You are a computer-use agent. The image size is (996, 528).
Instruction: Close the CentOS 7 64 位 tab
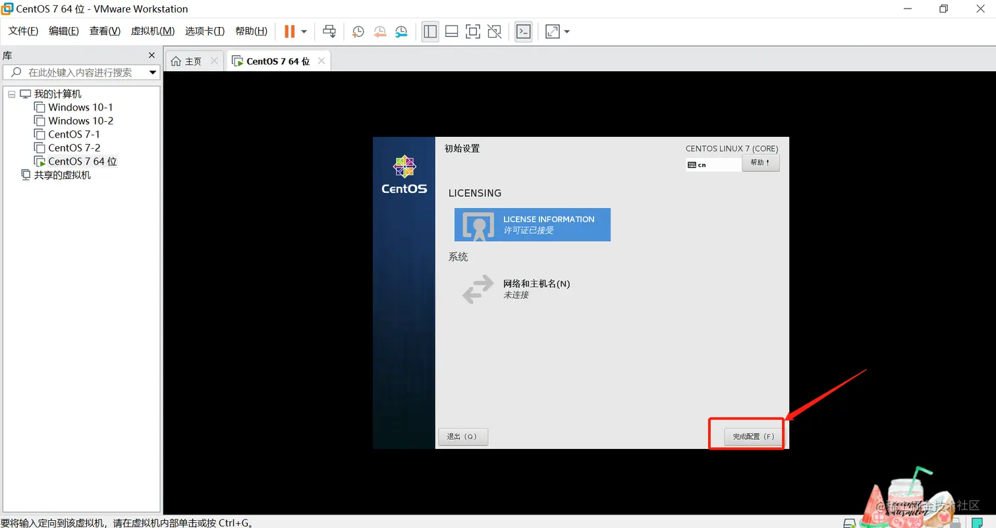(321, 61)
